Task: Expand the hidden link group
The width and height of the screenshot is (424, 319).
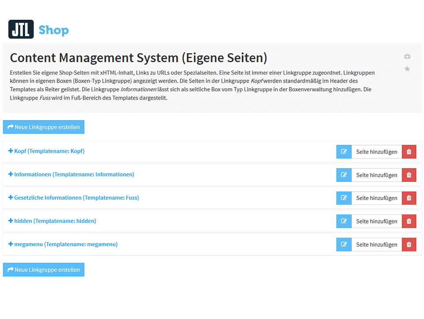Action: pos(52,221)
